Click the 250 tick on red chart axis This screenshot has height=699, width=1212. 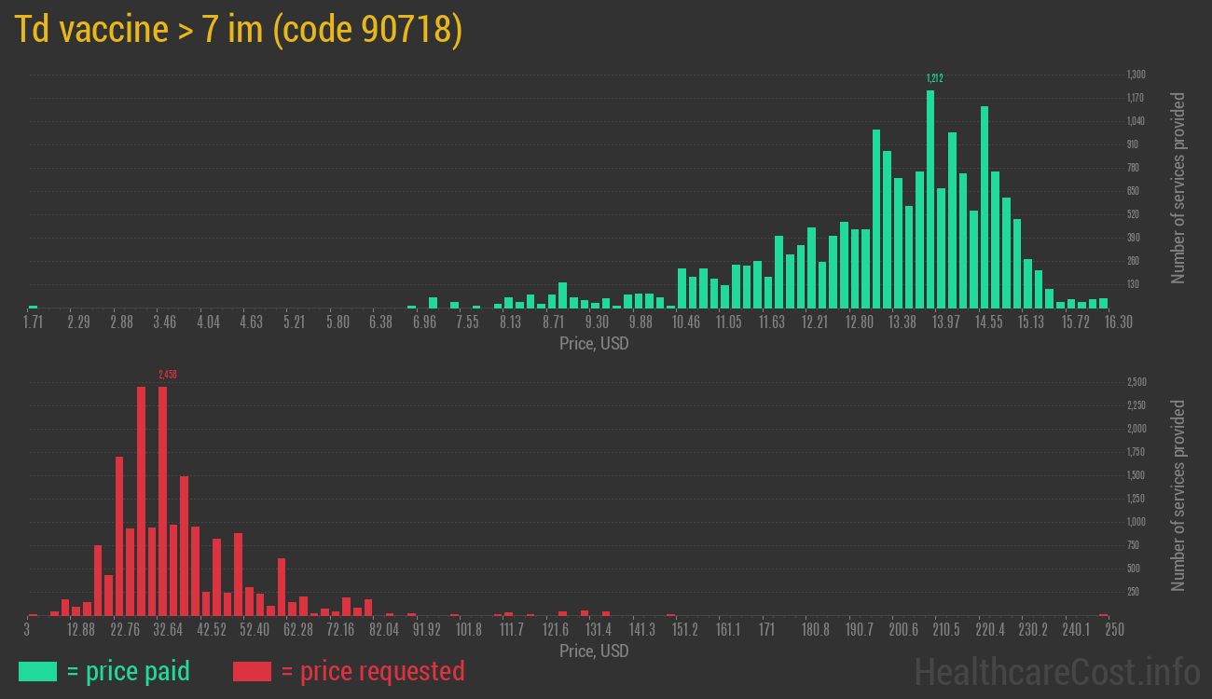[x=1113, y=630]
